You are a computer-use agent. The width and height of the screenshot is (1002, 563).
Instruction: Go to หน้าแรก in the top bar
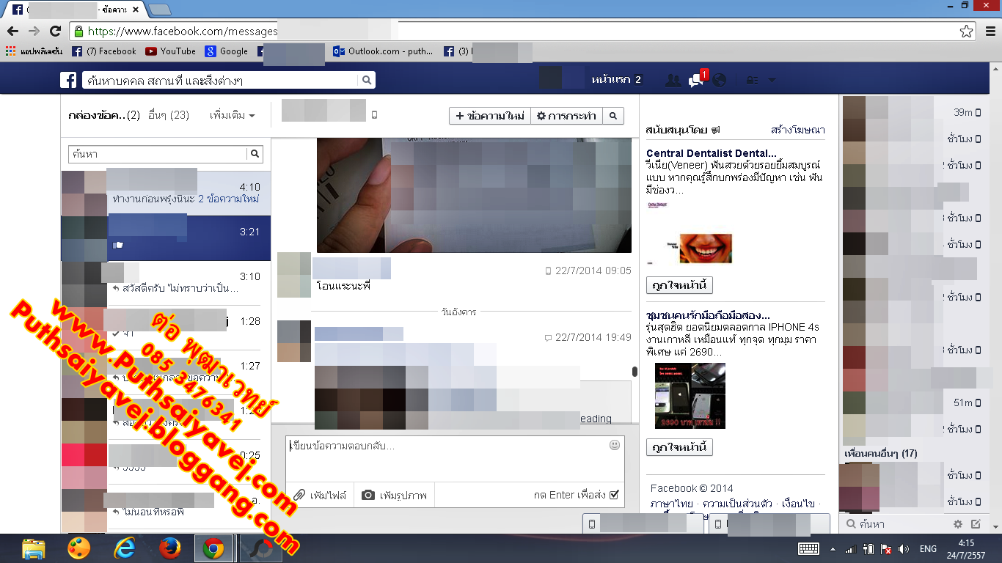(x=611, y=80)
